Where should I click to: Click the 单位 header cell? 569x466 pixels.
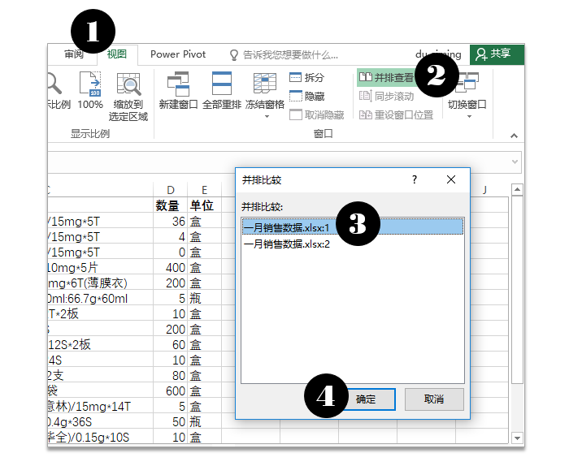204,205
